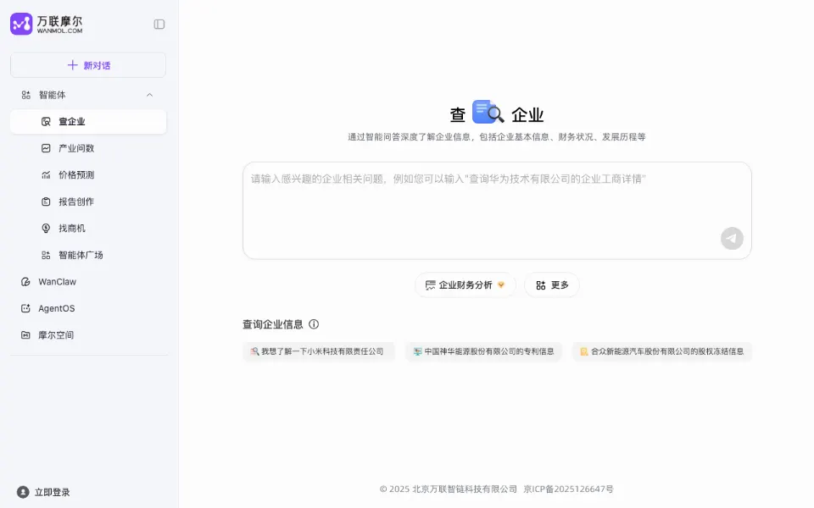Image resolution: width=814 pixels, height=508 pixels.
Task: Click the blue document-search logo in 查企业 title
Action: pos(488,112)
